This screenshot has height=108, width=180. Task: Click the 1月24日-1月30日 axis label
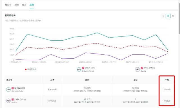[62, 62]
